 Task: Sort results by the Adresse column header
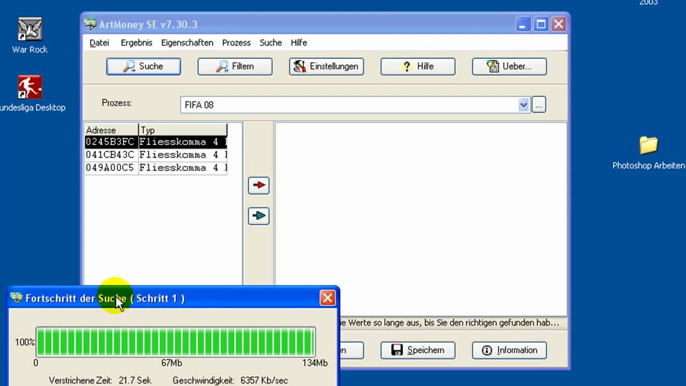coord(101,130)
